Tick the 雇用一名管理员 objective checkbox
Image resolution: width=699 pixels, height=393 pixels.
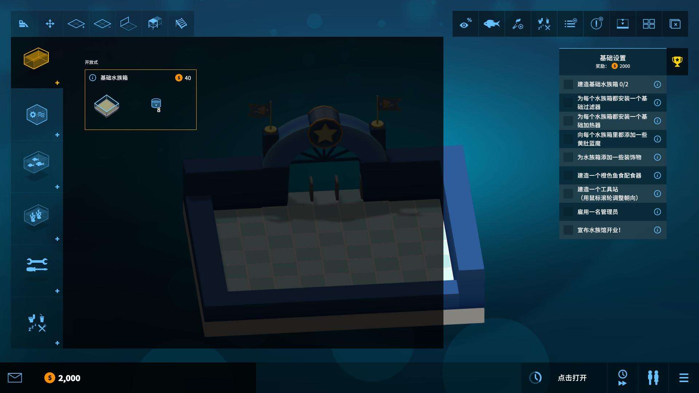point(568,212)
